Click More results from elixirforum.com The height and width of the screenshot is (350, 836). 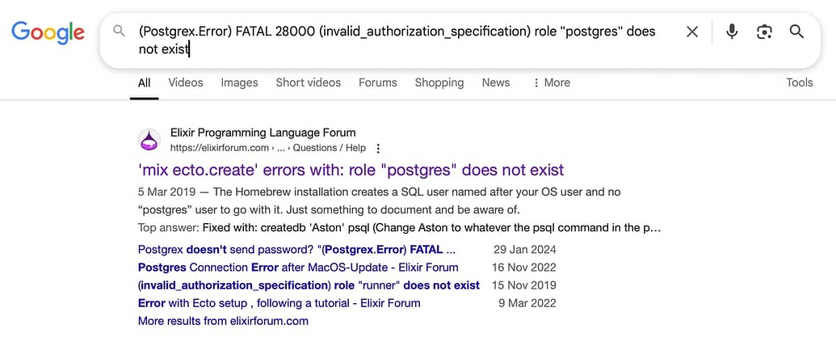click(223, 321)
